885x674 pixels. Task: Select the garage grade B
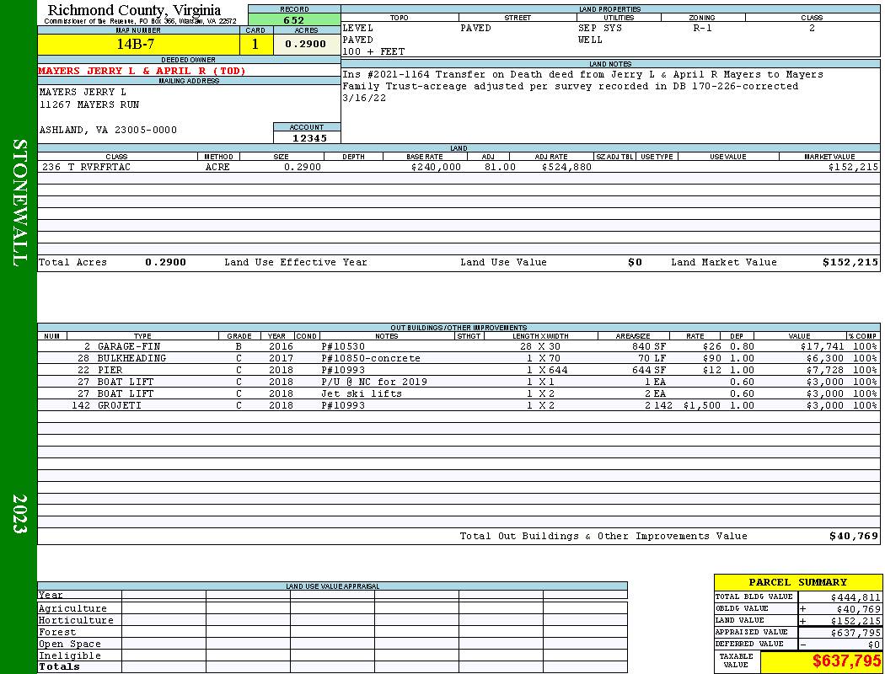pyautogui.click(x=239, y=346)
